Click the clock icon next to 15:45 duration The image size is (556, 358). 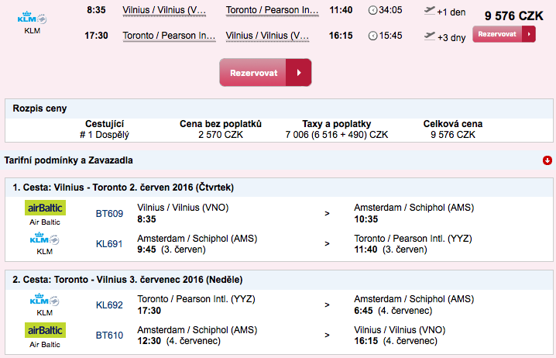372,36
